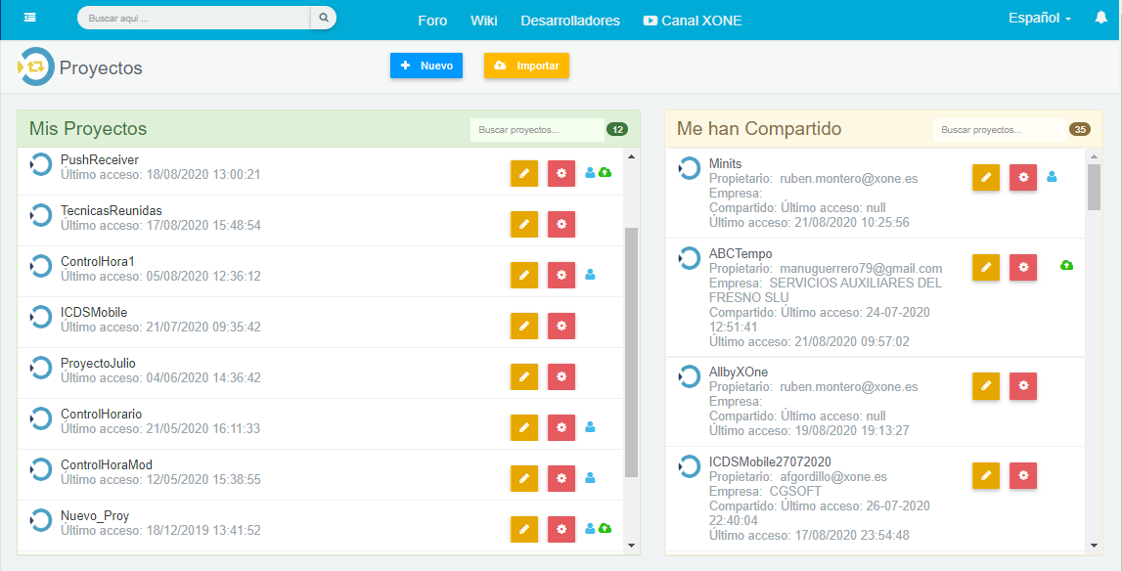Edit the ICDSMobile project
Viewport: 1122px width, 571px height.
(x=523, y=326)
